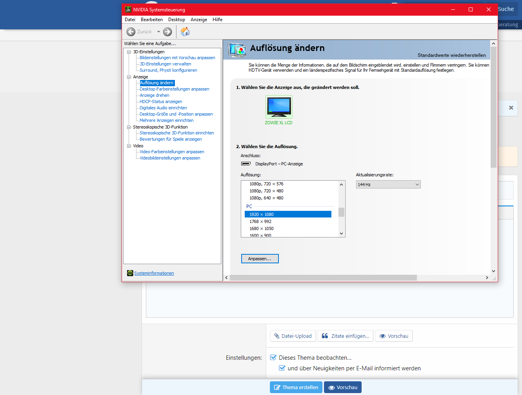This screenshot has height=395, width=522.
Task: Select Desktop-Größe und -Position anpassen
Action: 176,114
